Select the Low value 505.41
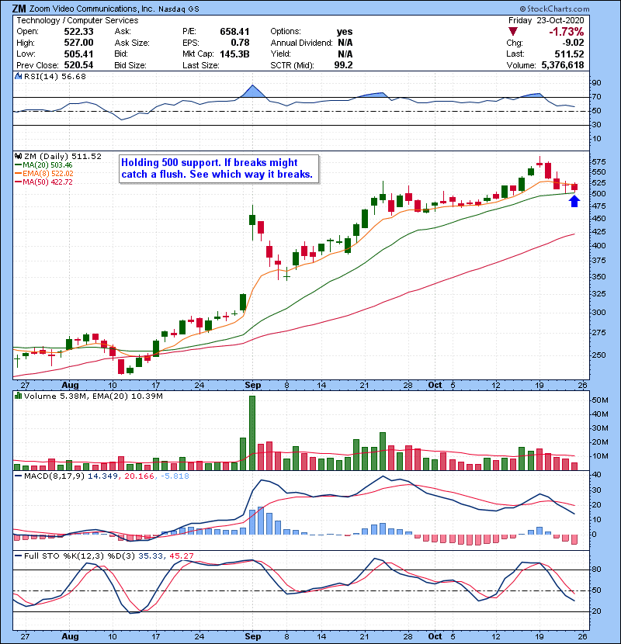The width and height of the screenshot is (621, 644). [x=78, y=54]
